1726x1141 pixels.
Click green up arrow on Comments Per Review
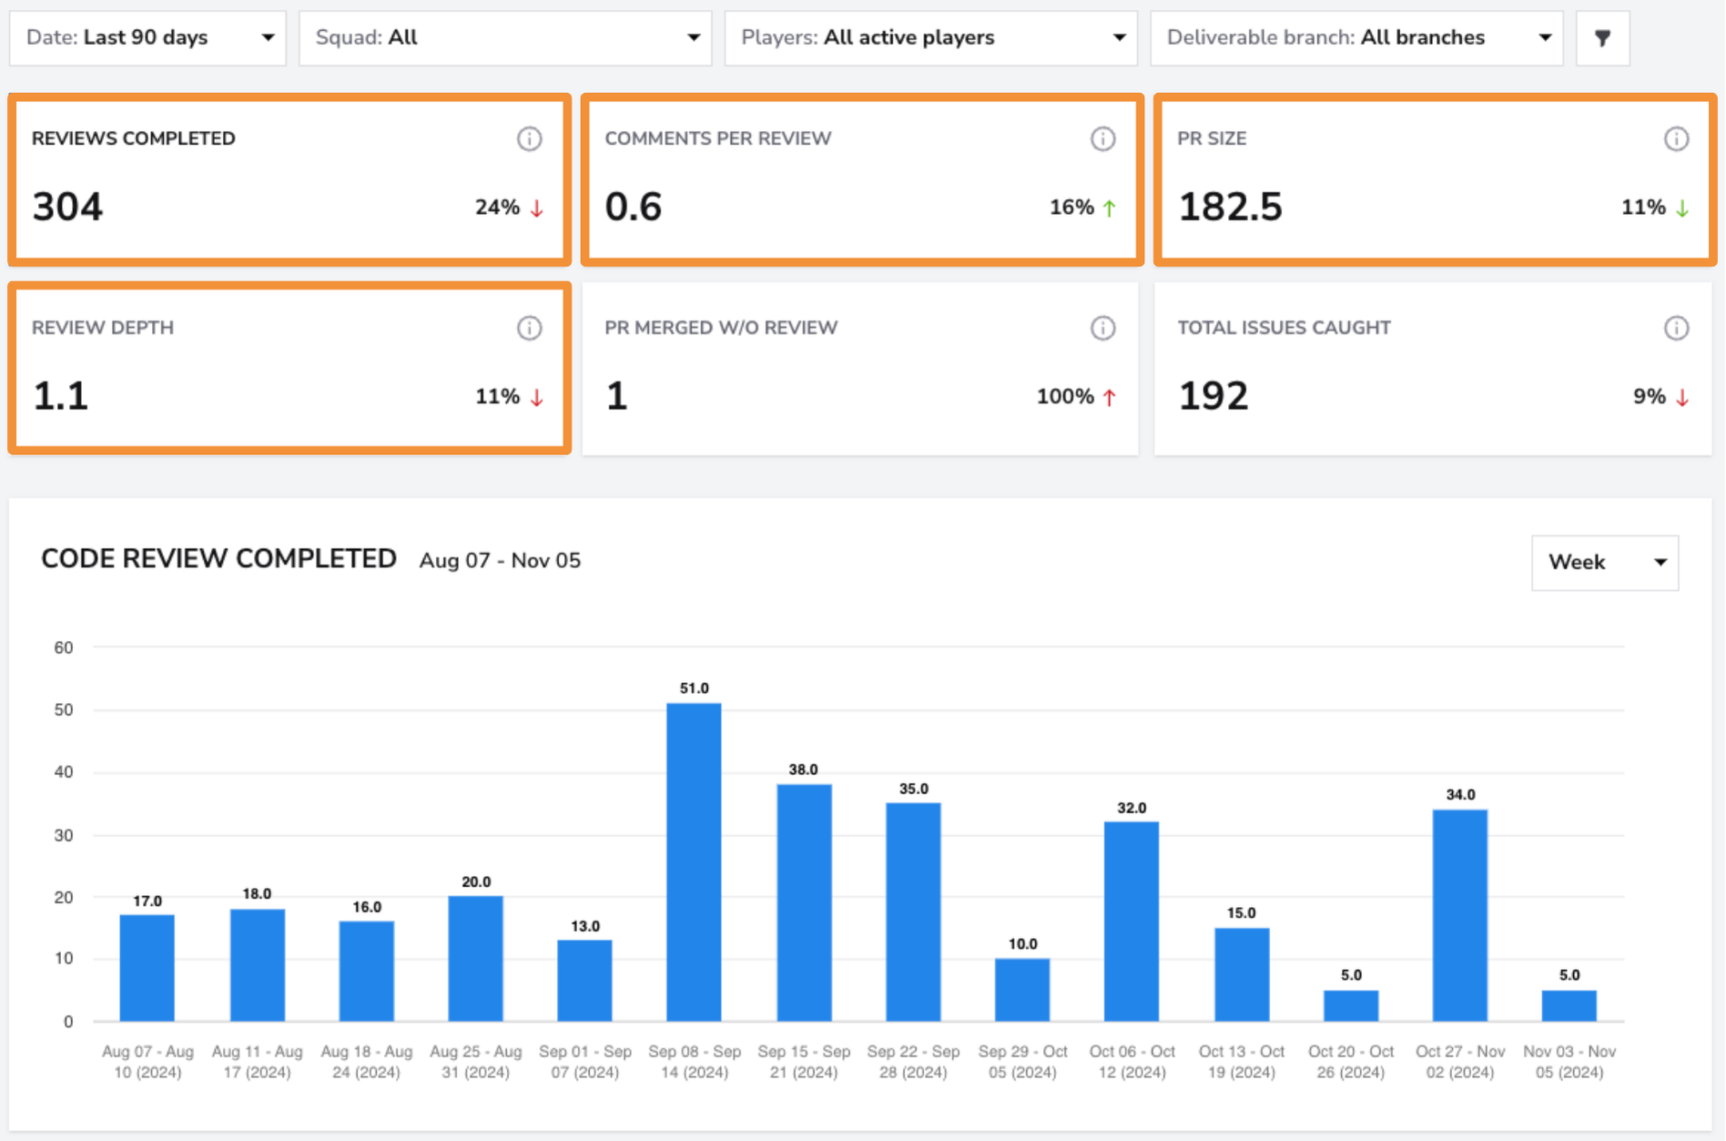(x=1110, y=209)
